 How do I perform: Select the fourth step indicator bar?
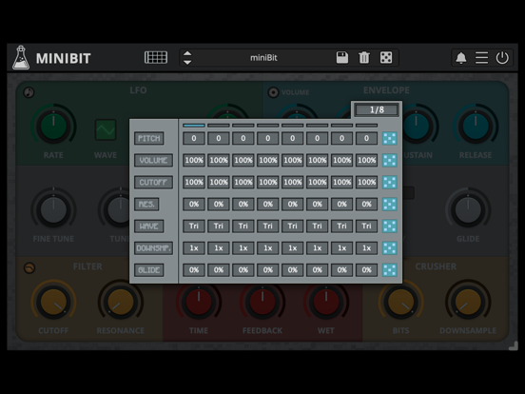(x=268, y=126)
